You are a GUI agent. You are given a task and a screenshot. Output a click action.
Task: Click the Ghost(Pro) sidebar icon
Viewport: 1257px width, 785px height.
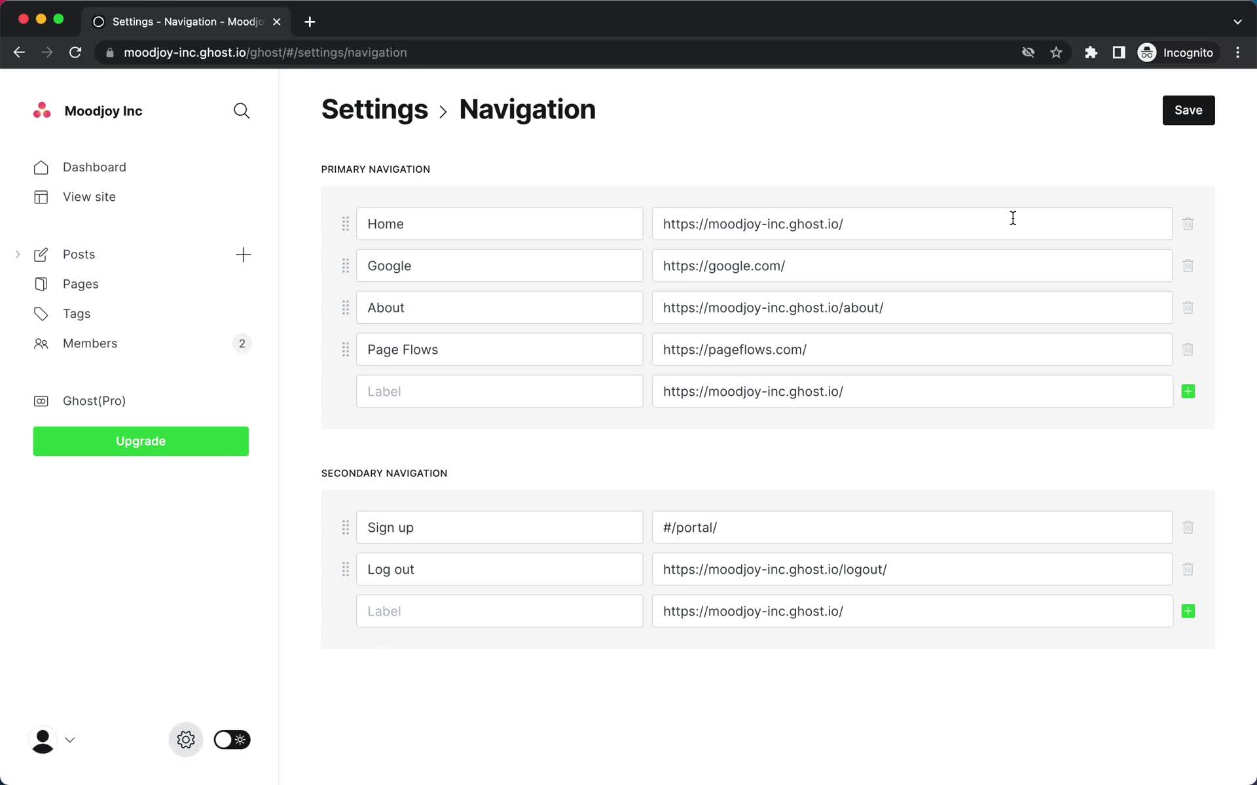(x=40, y=400)
